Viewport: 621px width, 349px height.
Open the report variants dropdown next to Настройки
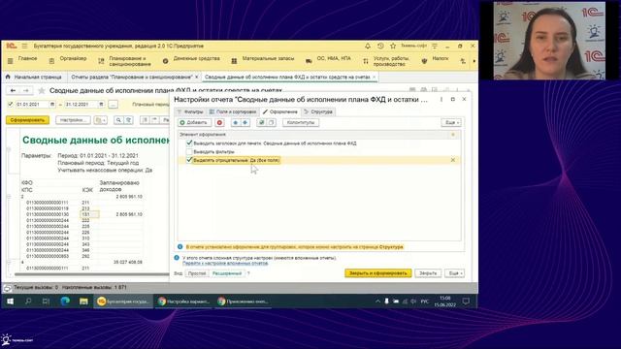[101, 120]
